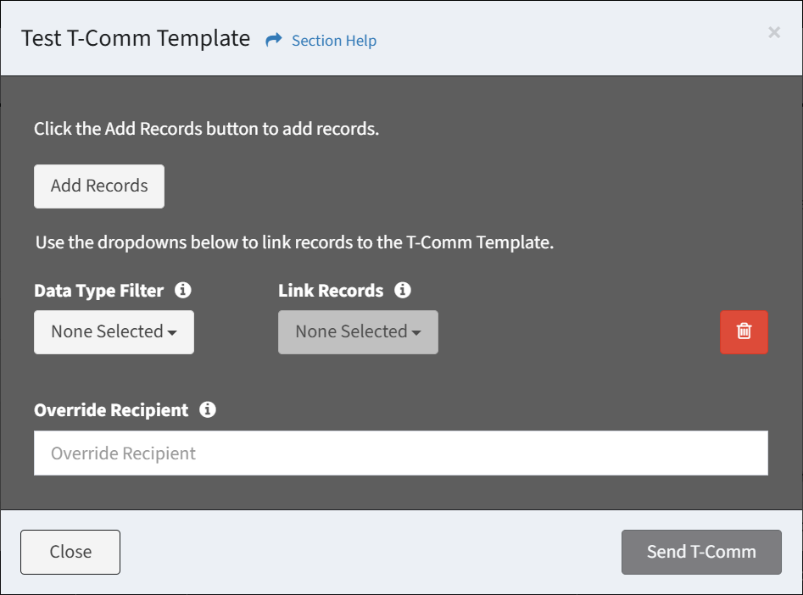Click the Section Help arrow icon

tap(274, 40)
